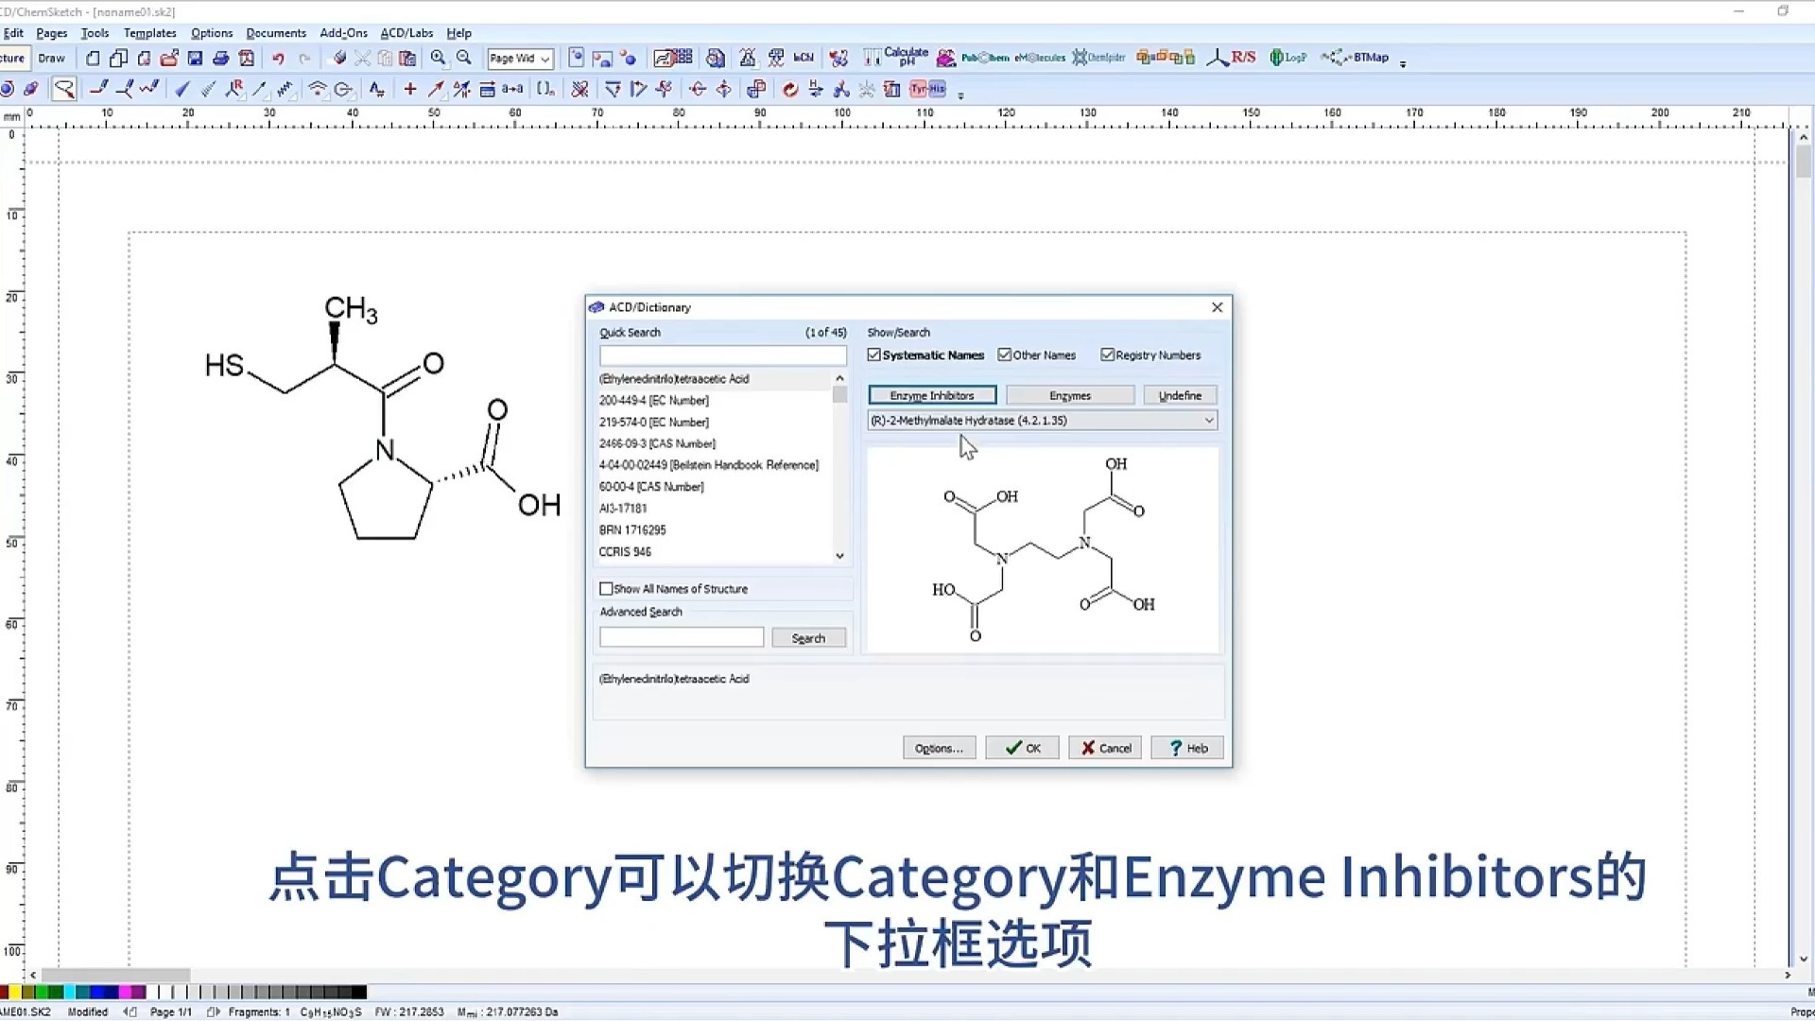
Task: Toggle the Other Names checkbox
Action: 1005,355
